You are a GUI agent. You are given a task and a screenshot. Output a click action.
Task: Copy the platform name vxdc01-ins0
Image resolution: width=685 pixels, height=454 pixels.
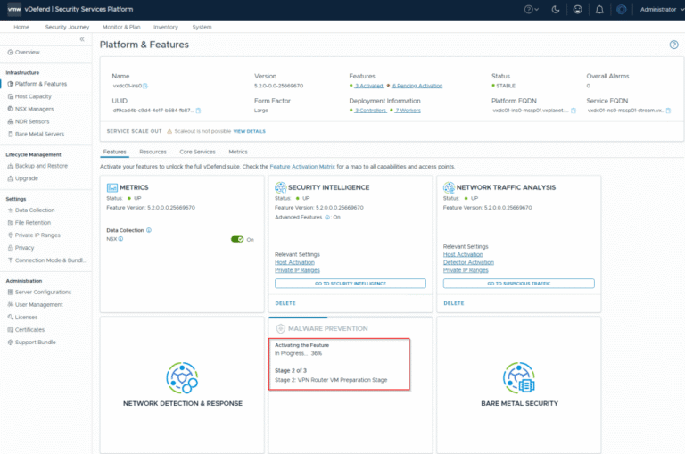(x=145, y=86)
